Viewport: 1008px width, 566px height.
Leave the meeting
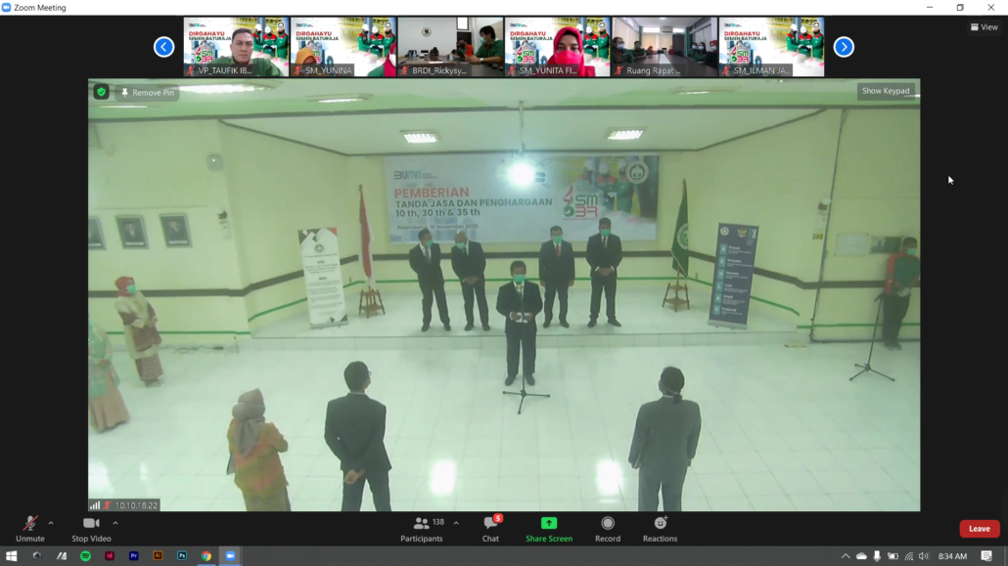[979, 529]
